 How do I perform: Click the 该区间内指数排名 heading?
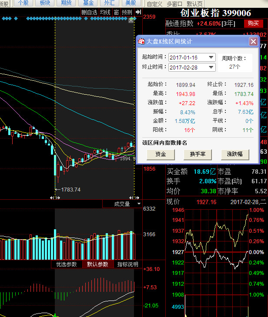[164, 143]
